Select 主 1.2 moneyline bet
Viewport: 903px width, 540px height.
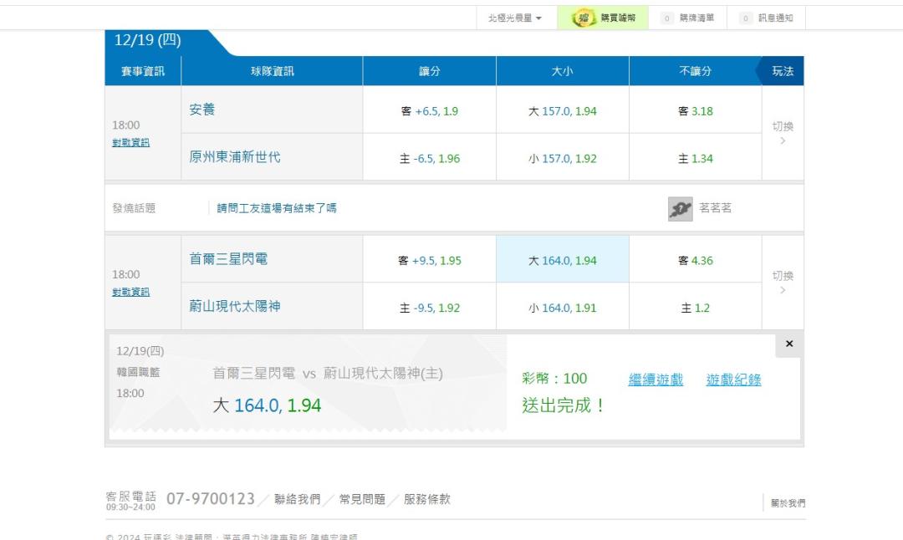(x=695, y=308)
